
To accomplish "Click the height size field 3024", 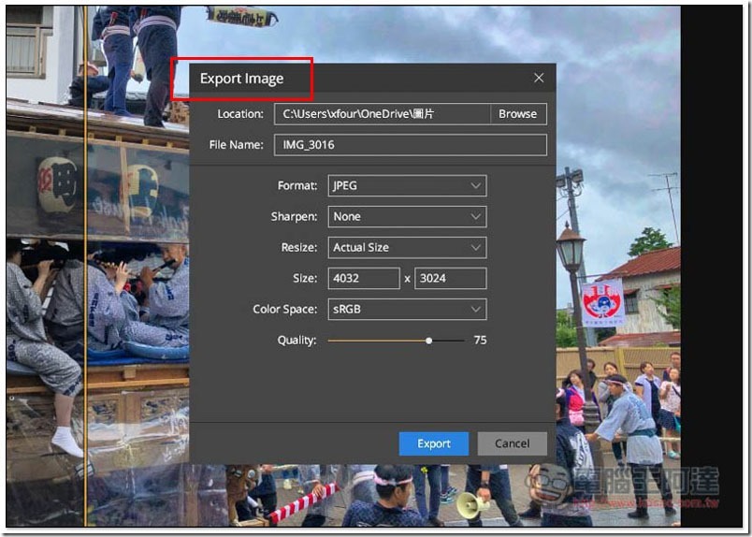I will [450, 279].
